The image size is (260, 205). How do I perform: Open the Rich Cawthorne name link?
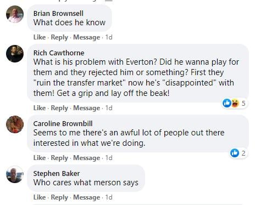pyautogui.click(x=59, y=53)
